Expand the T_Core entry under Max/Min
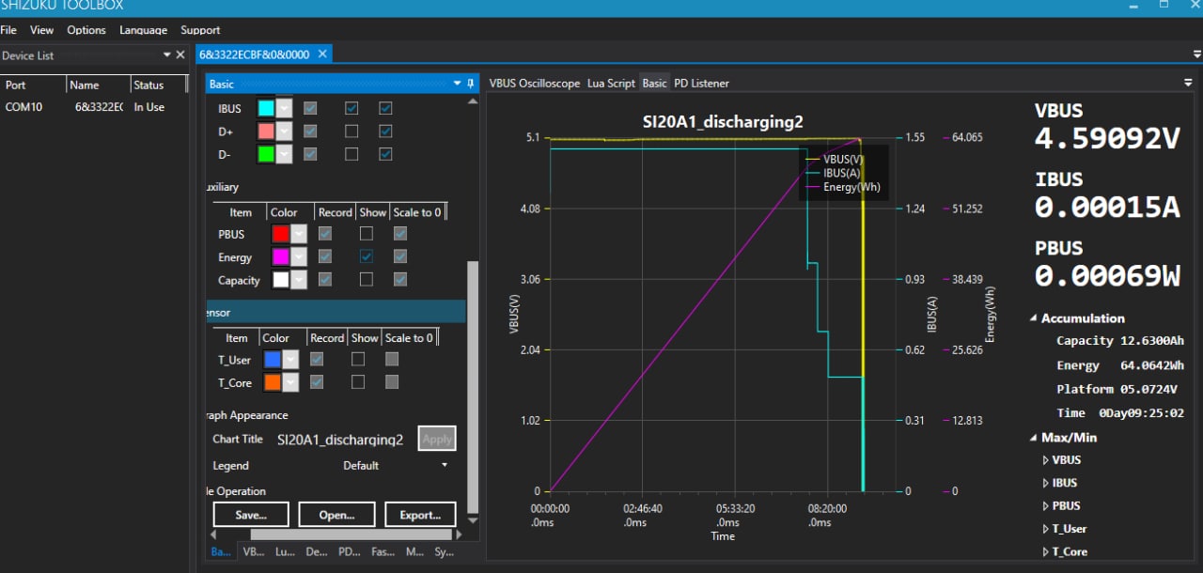 click(x=1046, y=551)
